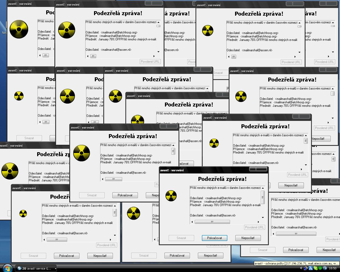Click the large glowing radiation icon in top-left corner dialog
340x272 pixels.
[19, 29]
